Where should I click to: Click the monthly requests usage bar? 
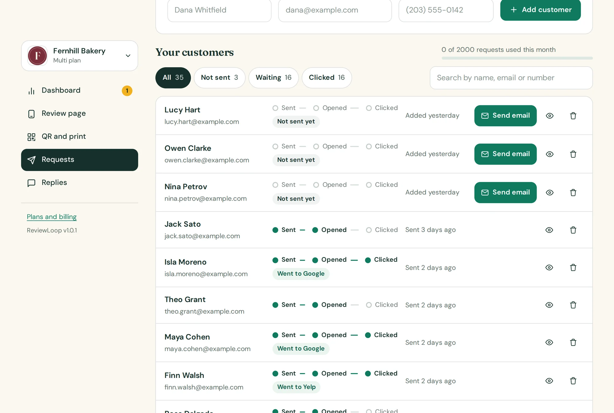pyautogui.click(x=517, y=58)
